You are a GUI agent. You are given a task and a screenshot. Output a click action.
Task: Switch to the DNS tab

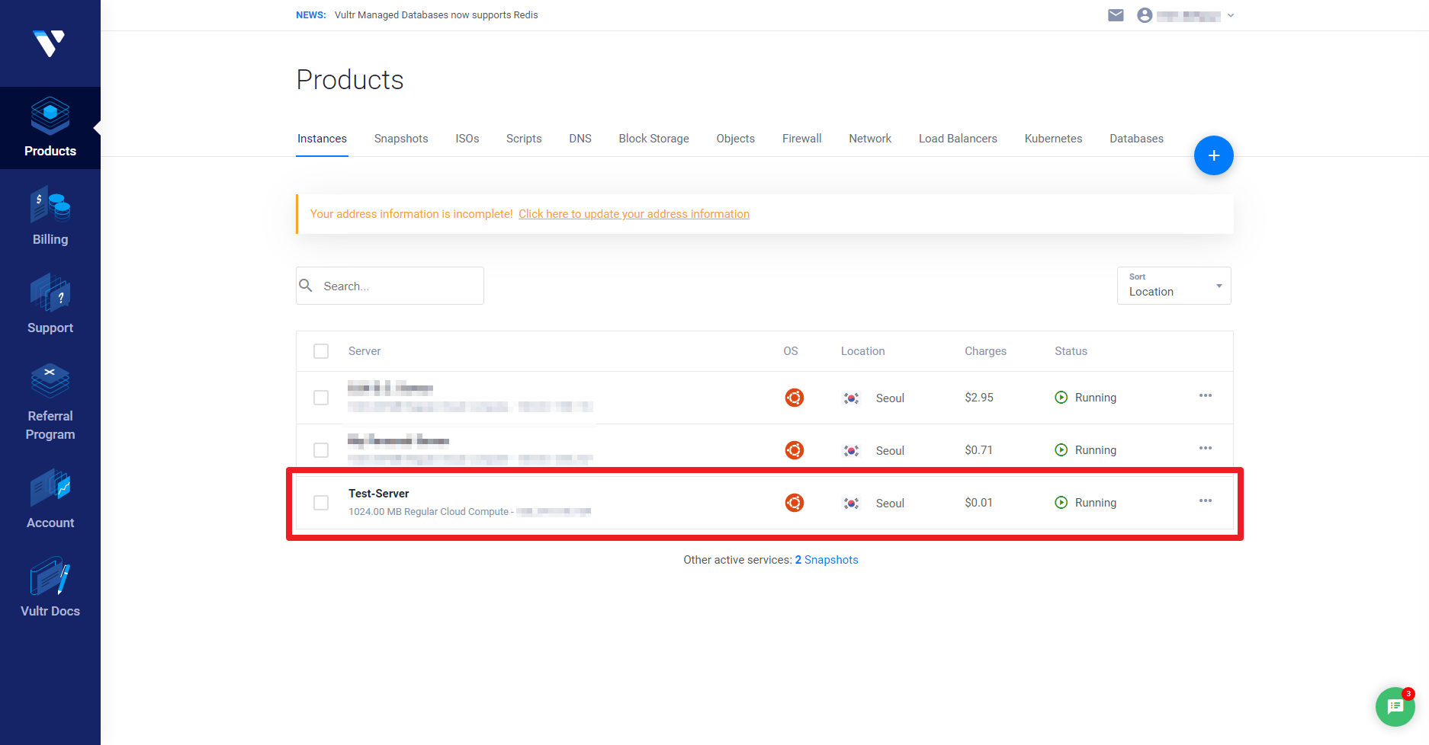(580, 139)
